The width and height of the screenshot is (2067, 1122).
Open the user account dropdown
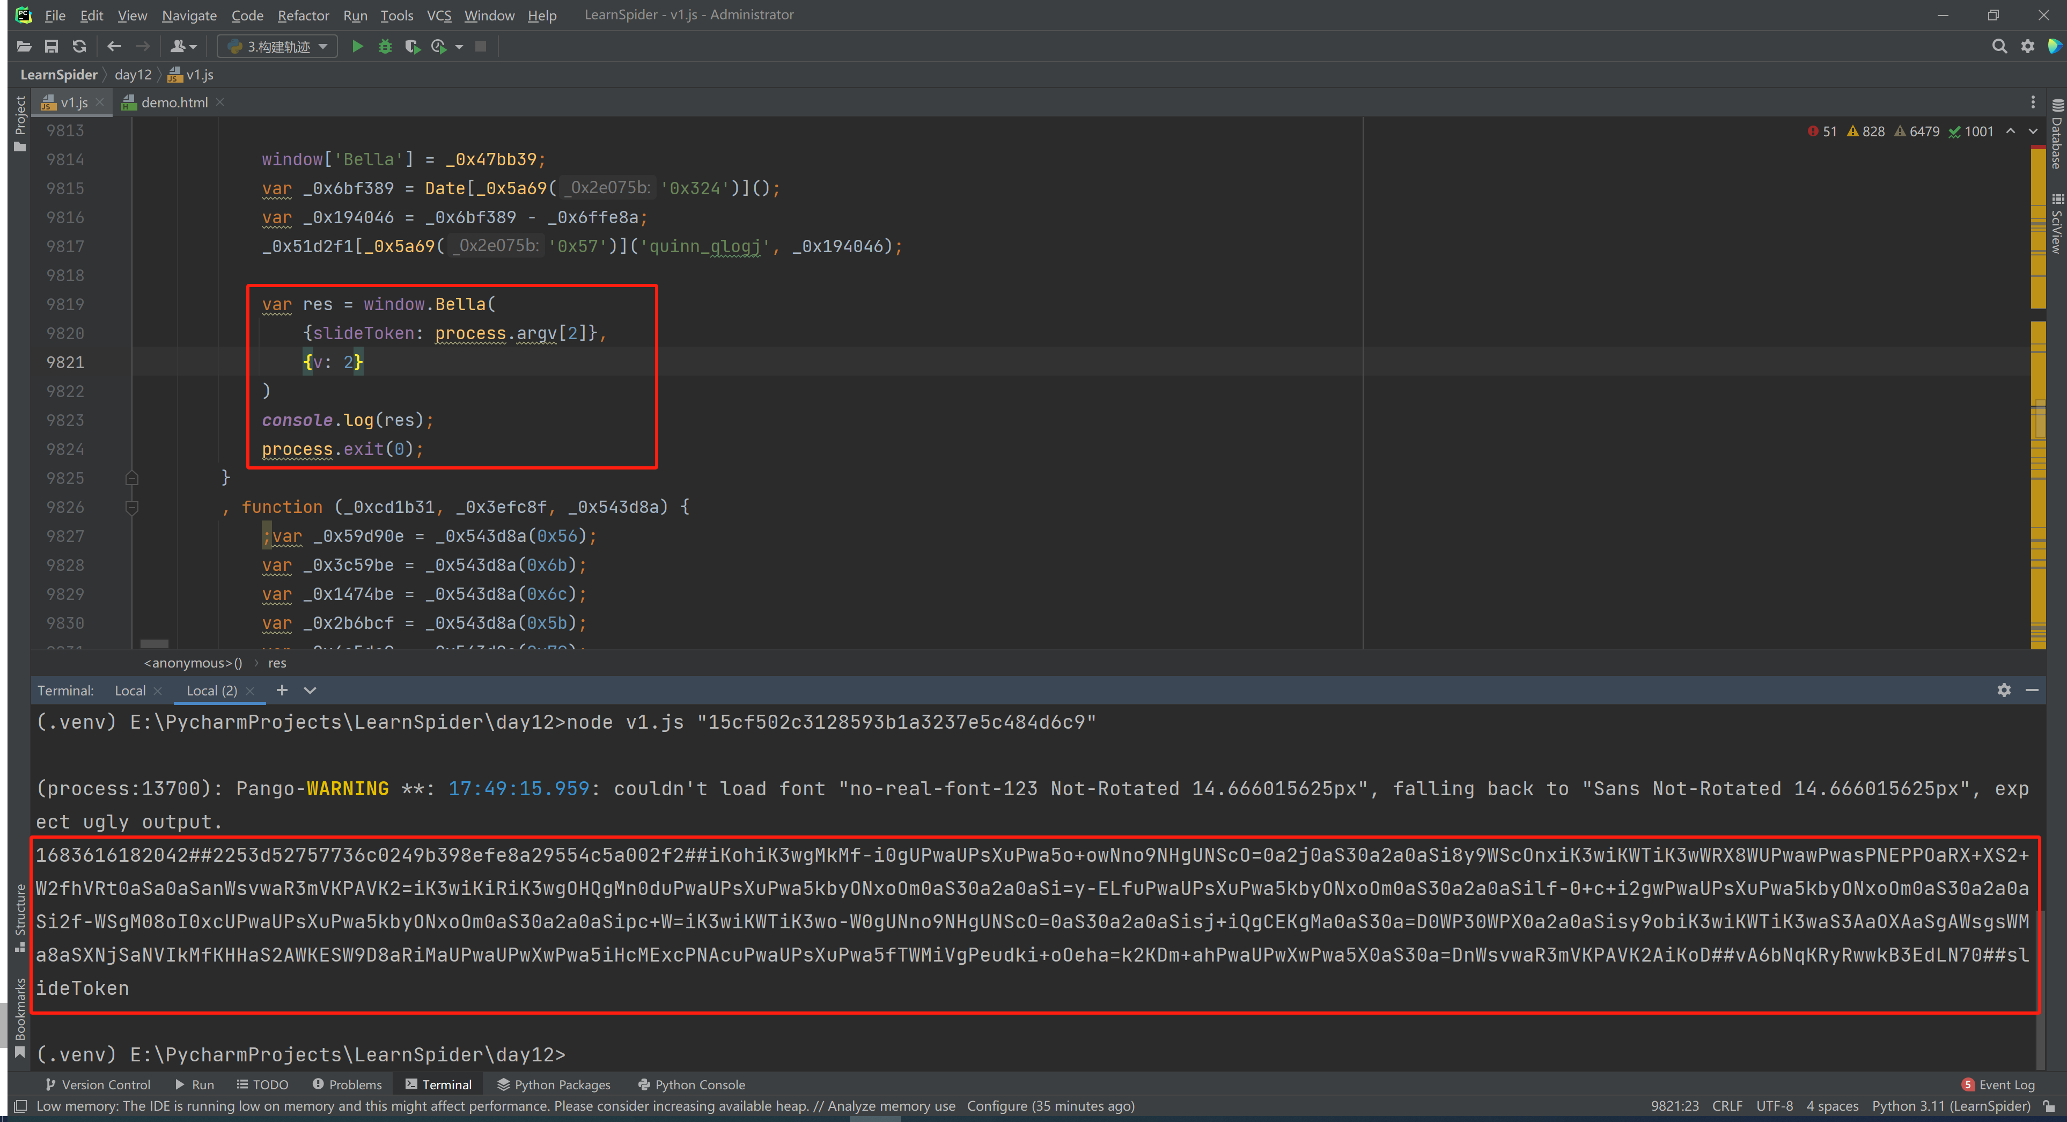pyautogui.click(x=184, y=47)
